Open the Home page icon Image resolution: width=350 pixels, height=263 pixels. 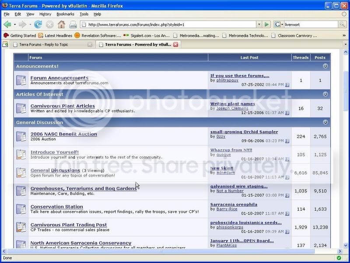click(x=61, y=24)
